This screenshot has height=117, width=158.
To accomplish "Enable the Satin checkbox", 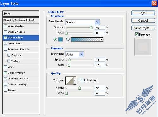I will point(5,67).
